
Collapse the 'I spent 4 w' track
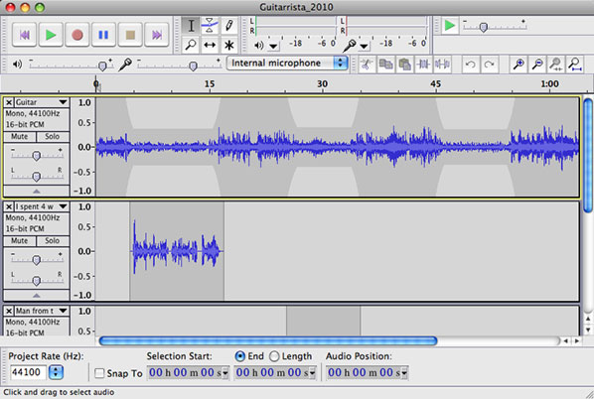(x=37, y=295)
